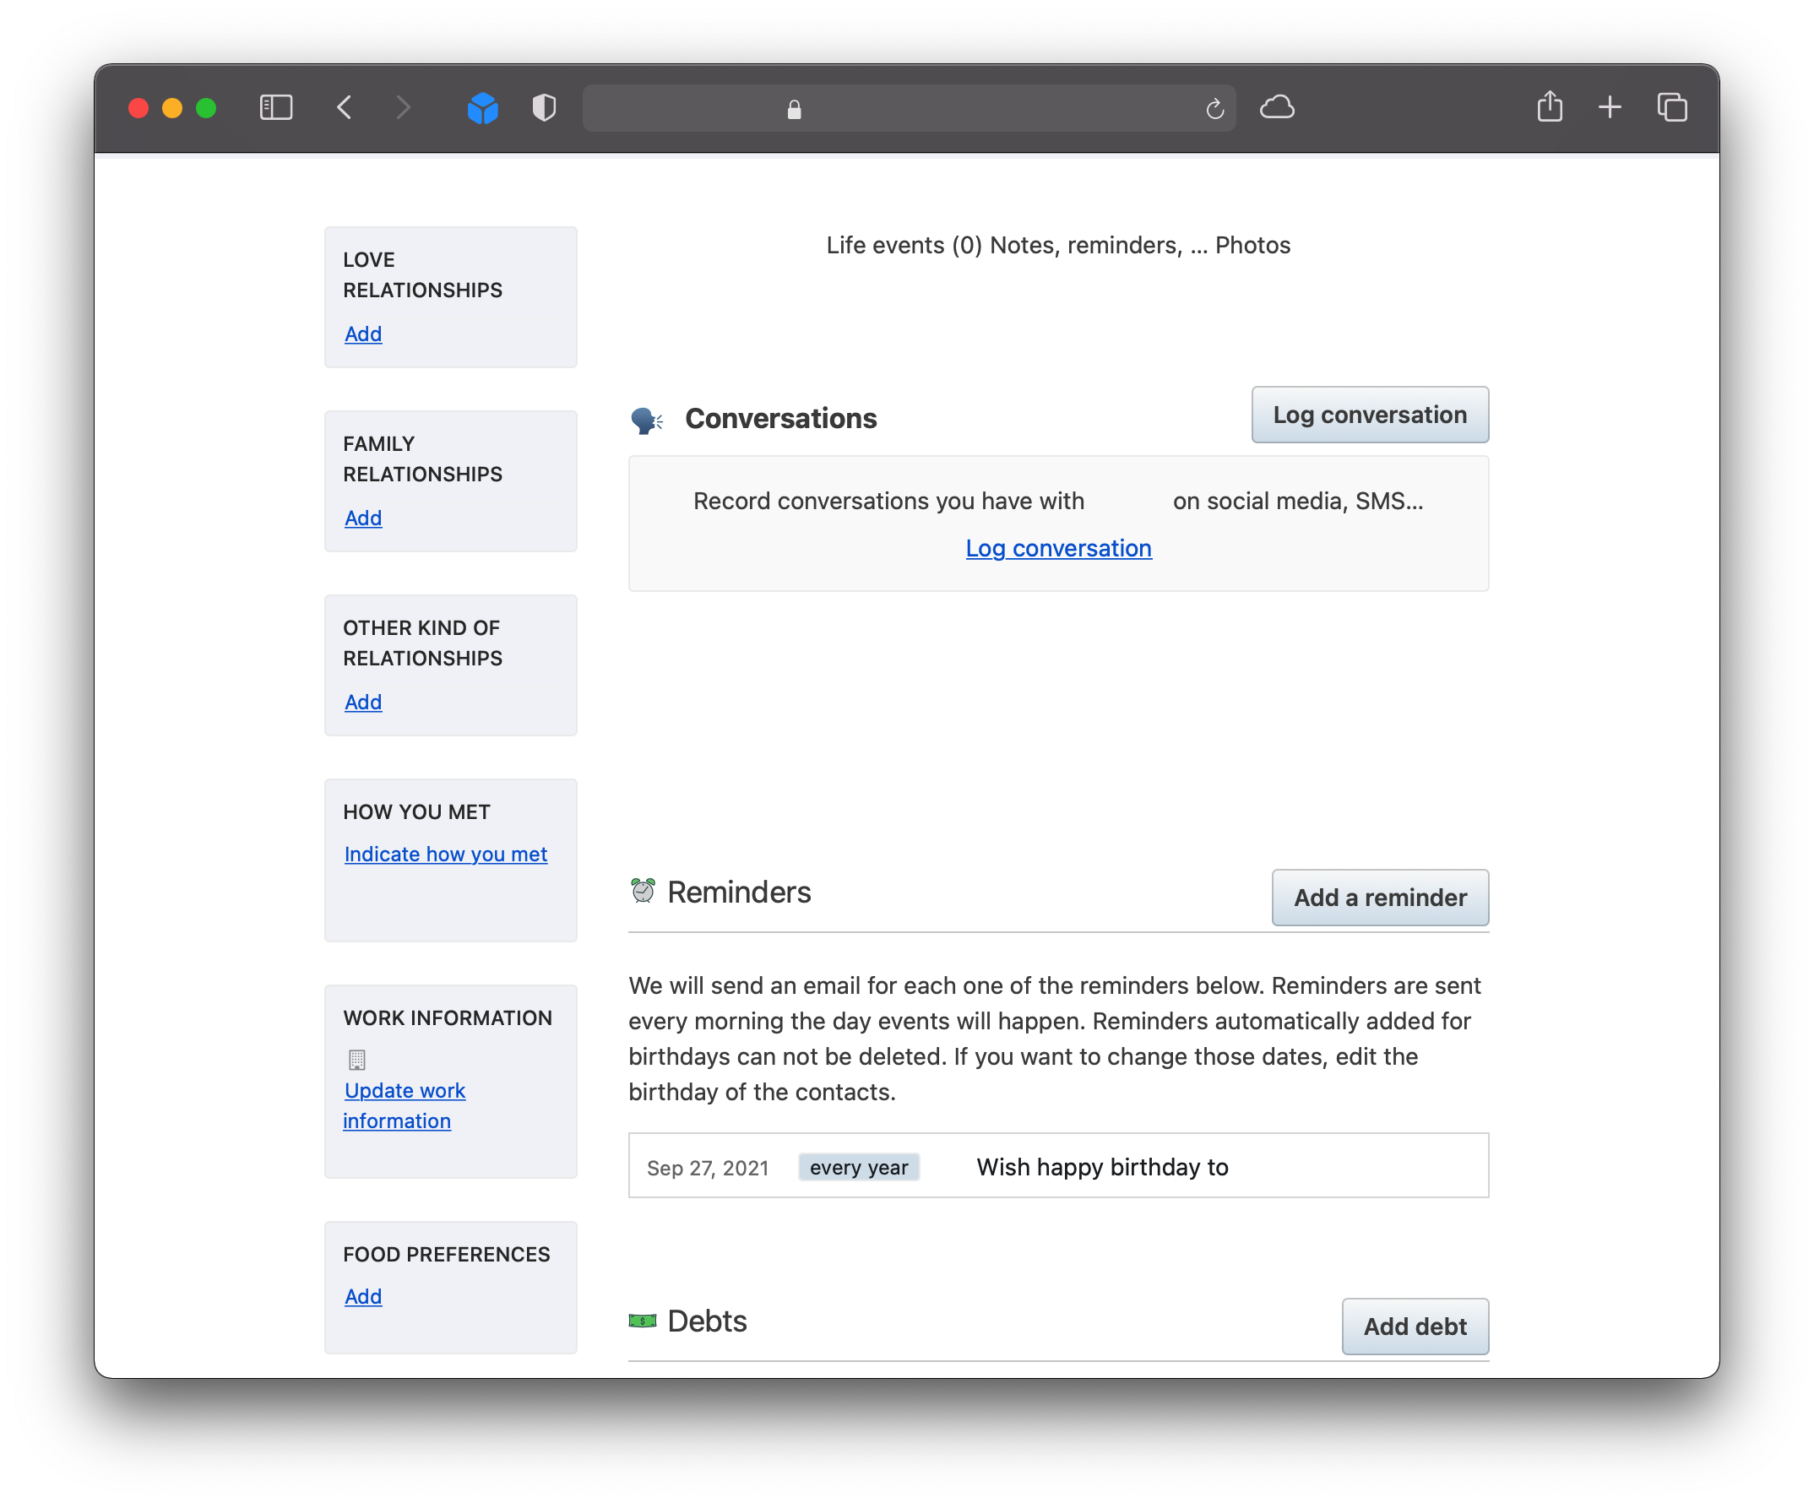1814x1503 pixels.
Task: Click the reload page icon in the address bar
Action: (x=1214, y=108)
